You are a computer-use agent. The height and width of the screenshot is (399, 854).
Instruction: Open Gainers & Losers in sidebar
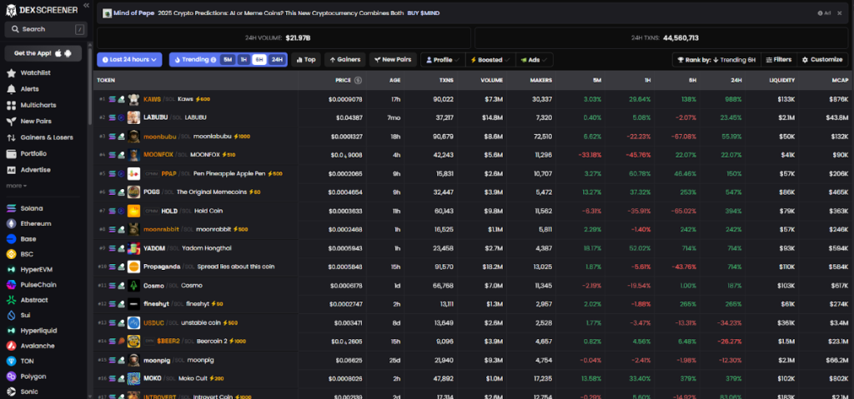coord(47,137)
